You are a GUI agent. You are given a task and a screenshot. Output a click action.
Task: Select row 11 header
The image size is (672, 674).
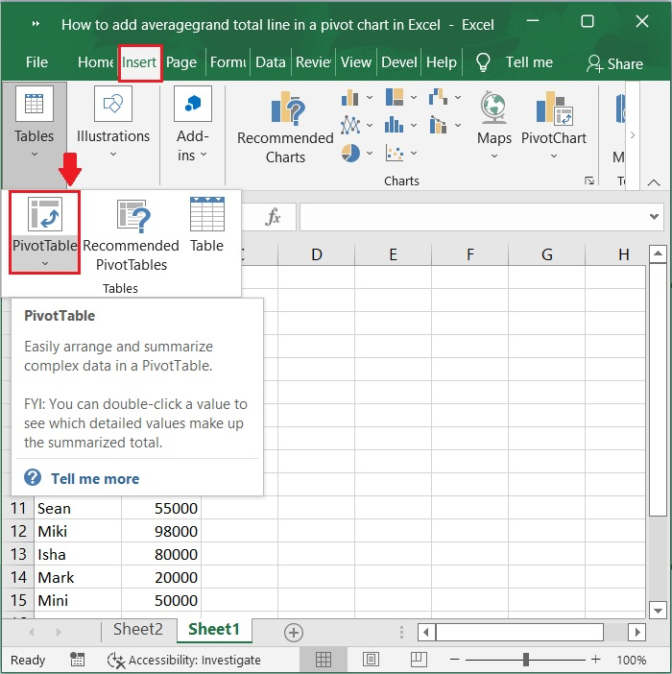[x=18, y=508]
